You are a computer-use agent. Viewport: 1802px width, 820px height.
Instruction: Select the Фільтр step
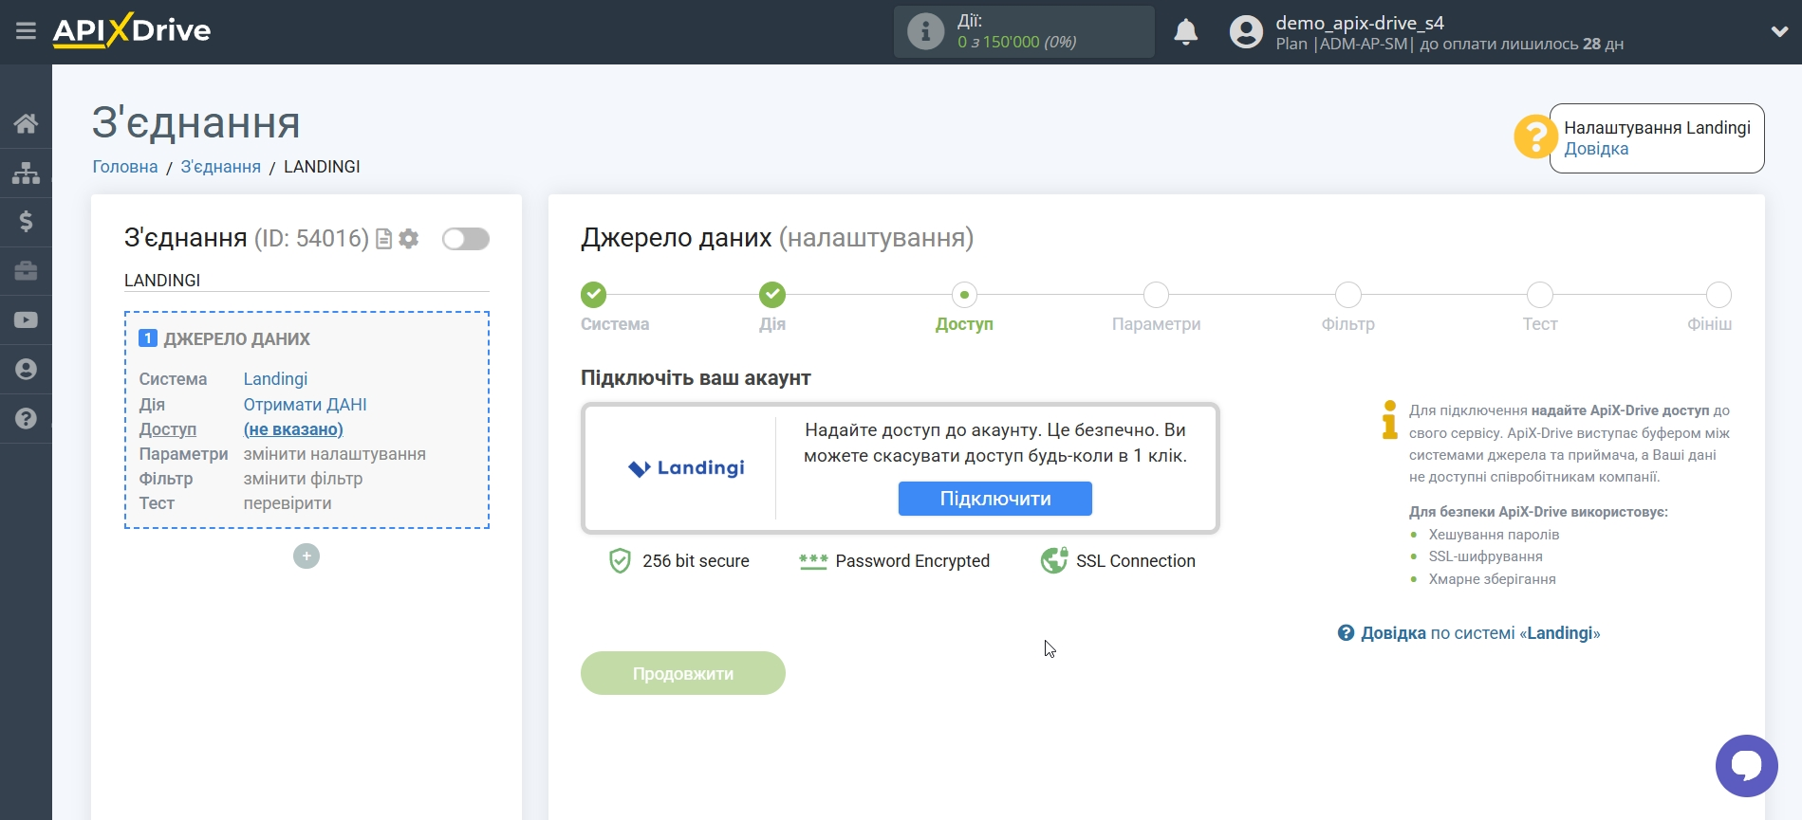pos(1347,296)
